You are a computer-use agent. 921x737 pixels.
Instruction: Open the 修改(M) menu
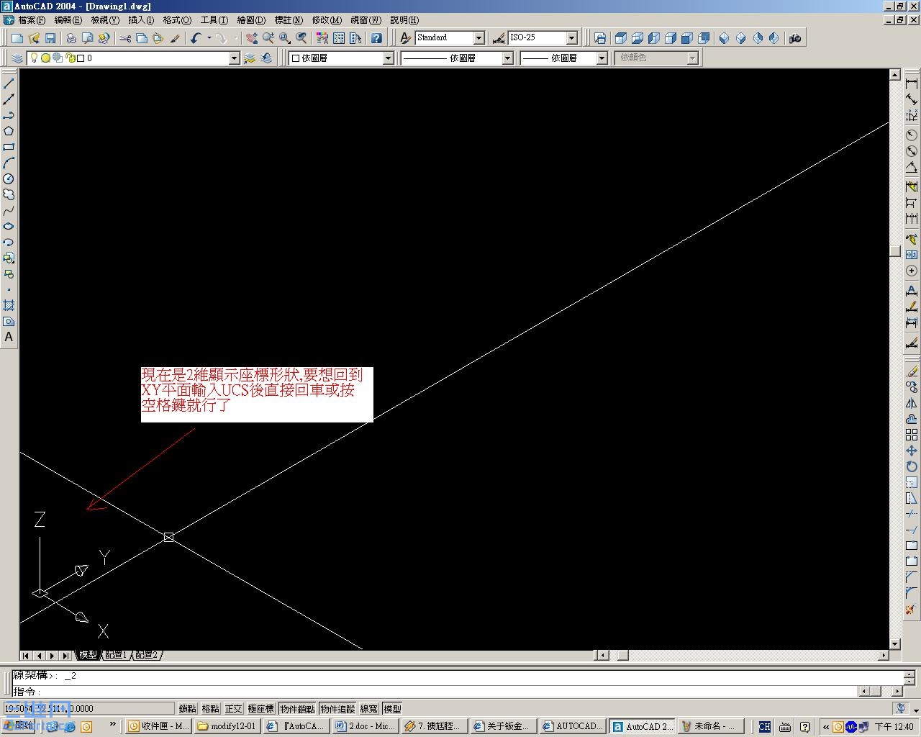tap(327, 20)
